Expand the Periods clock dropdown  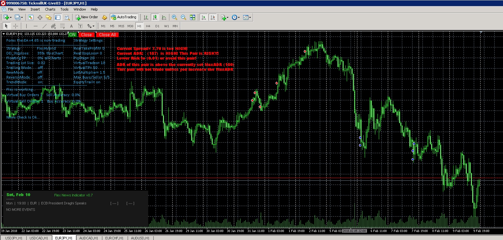click(239, 17)
